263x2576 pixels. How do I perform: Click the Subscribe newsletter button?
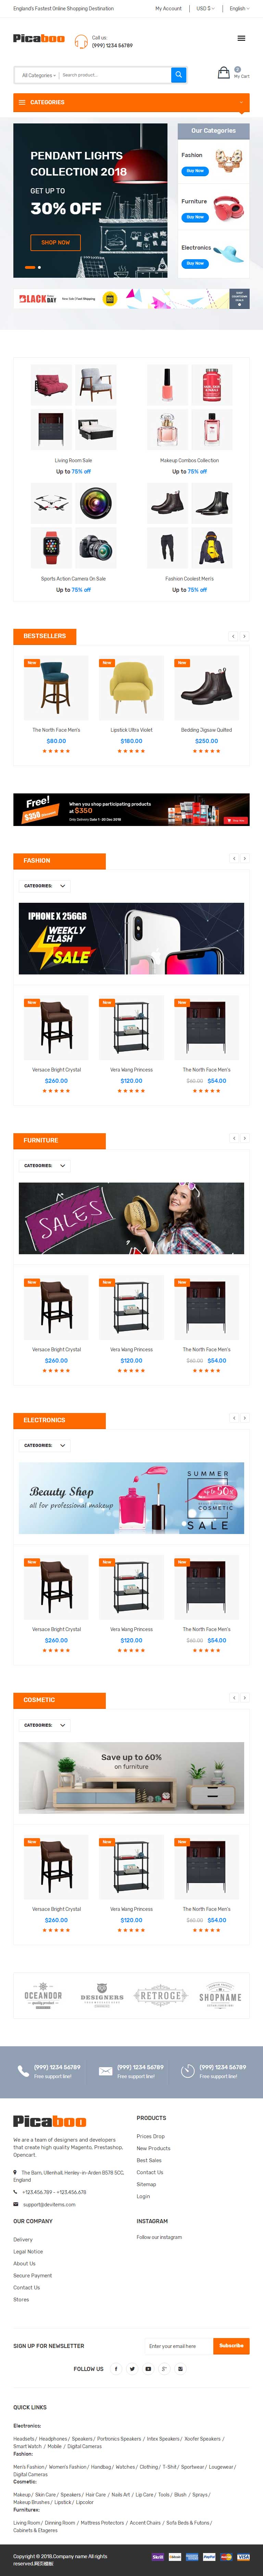(231, 2345)
